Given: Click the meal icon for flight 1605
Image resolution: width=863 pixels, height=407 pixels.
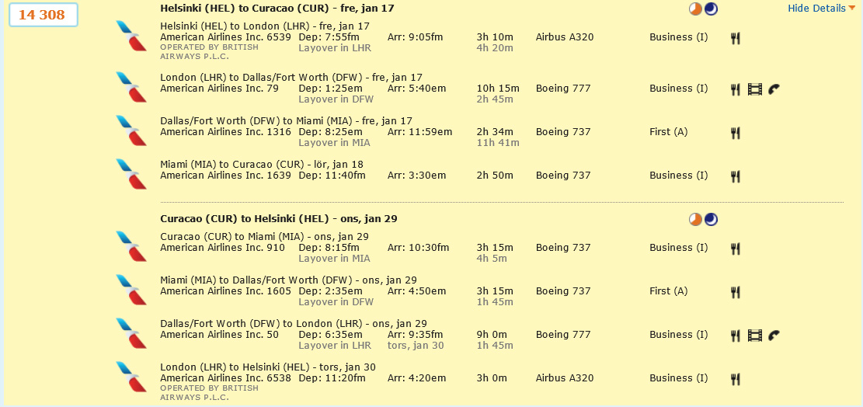Looking at the screenshot, I should (x=735, y=292).
